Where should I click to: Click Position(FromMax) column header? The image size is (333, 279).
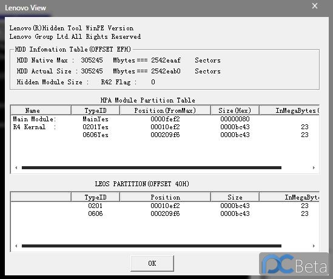(x=165, y=110)
